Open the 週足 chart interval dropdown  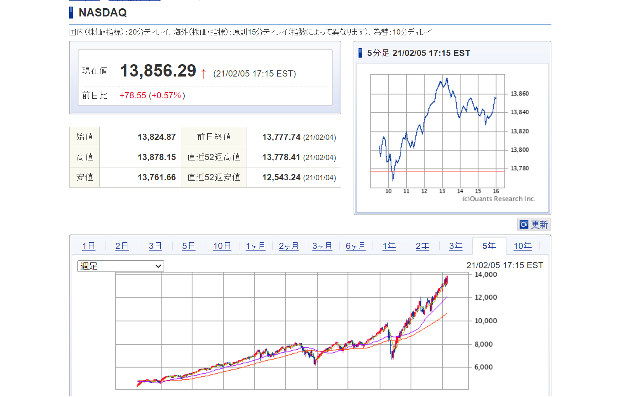120,266
